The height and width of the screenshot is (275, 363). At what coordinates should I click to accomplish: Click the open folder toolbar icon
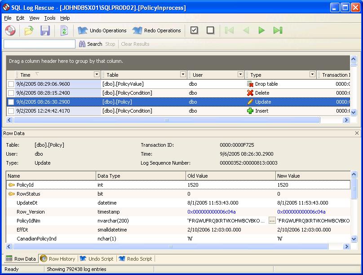tap(29, 31)
